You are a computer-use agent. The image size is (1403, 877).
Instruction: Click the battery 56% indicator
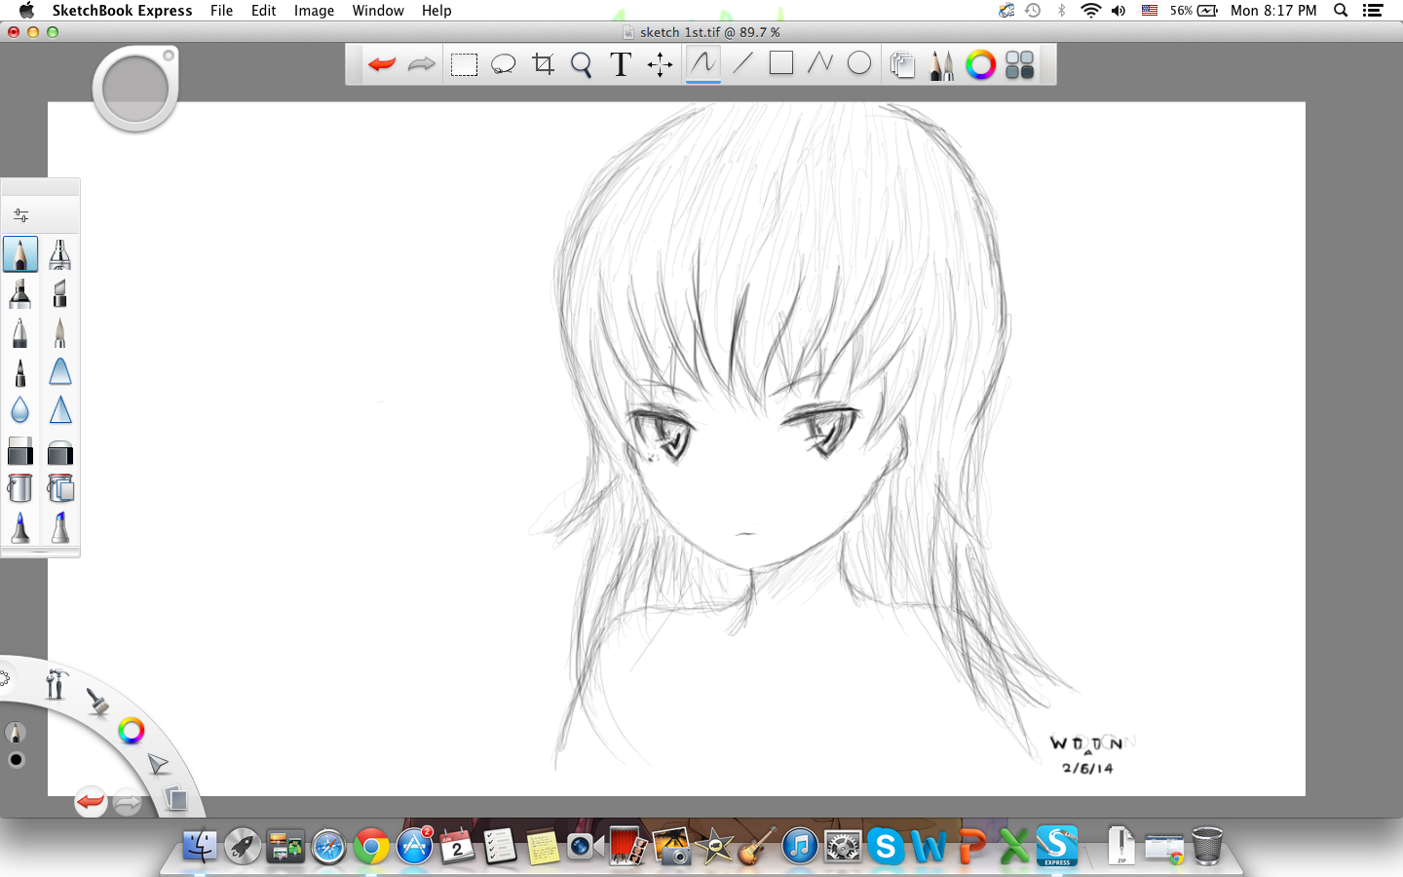(1194, 11)
